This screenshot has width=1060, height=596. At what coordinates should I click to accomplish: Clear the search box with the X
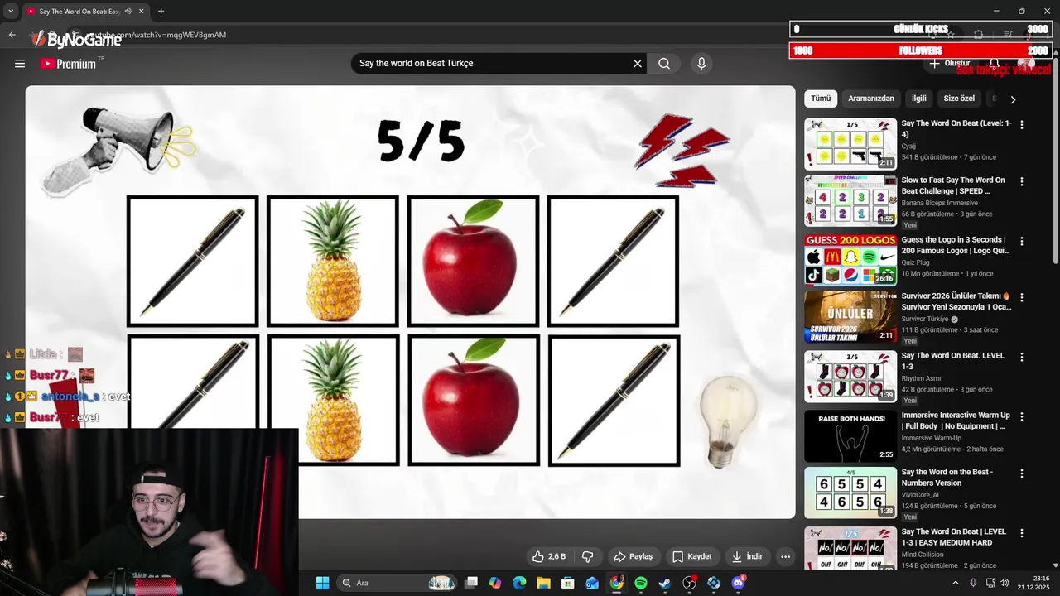pos(638,64)
